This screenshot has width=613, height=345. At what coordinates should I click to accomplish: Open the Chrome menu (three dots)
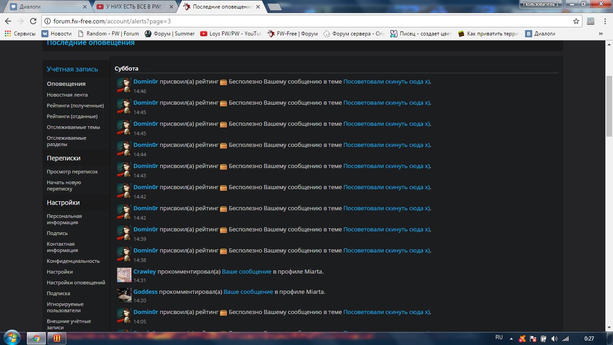coord(603,21)
